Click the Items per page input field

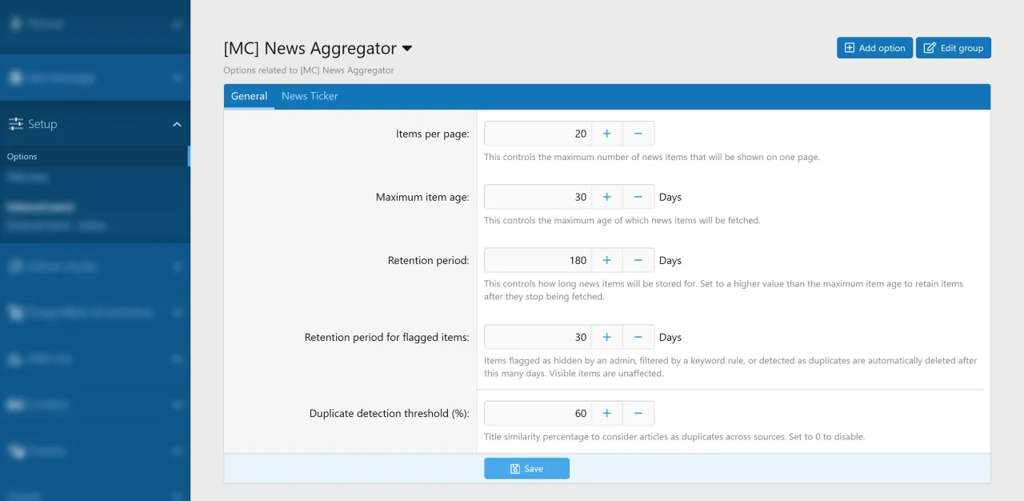pos(538,134)
